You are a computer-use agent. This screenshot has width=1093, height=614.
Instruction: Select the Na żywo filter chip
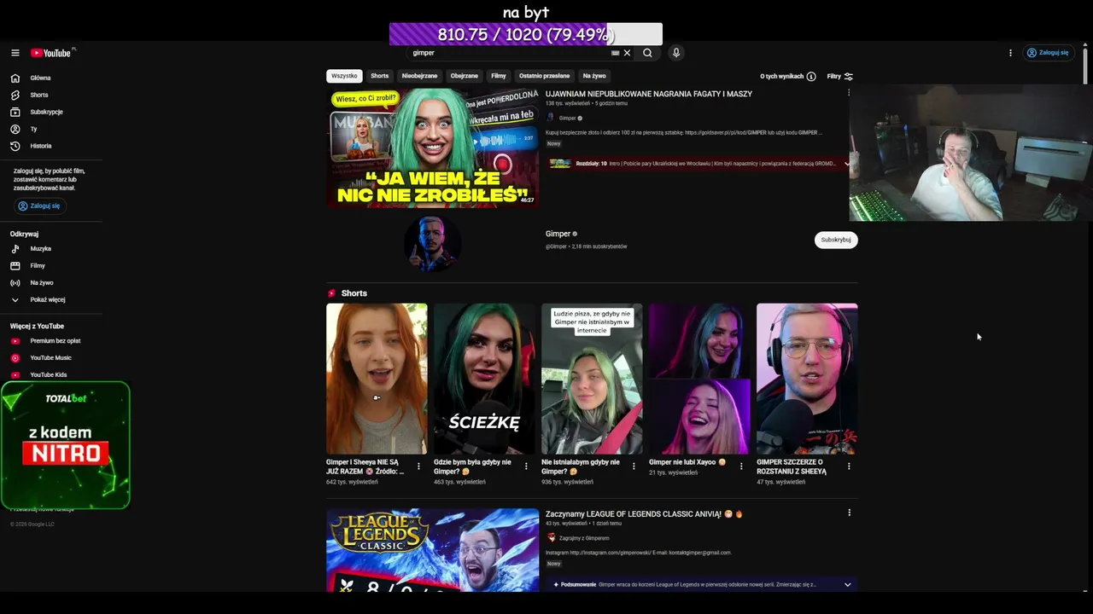[x=594, y=76]
